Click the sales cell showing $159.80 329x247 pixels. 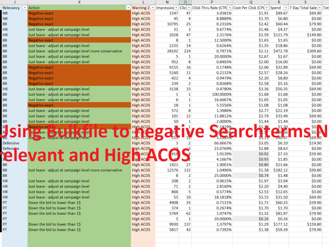305,224
